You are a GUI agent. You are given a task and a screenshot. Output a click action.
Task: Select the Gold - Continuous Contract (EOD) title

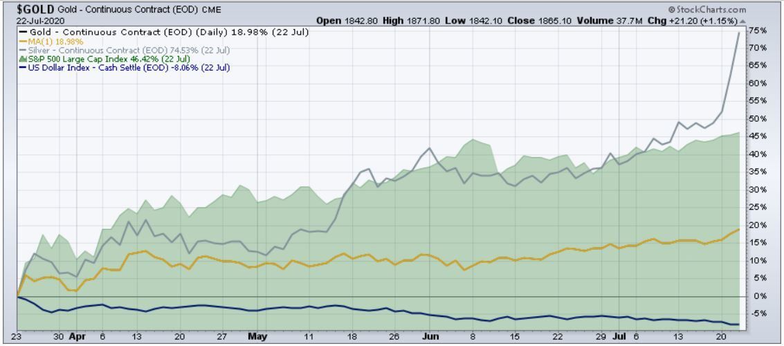[128, 10]
